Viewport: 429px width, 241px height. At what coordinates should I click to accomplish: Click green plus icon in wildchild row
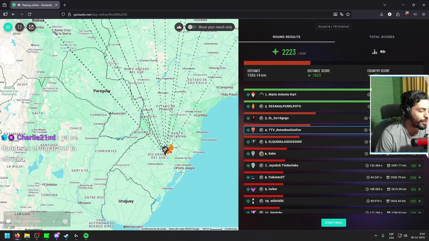coord(420,201)
